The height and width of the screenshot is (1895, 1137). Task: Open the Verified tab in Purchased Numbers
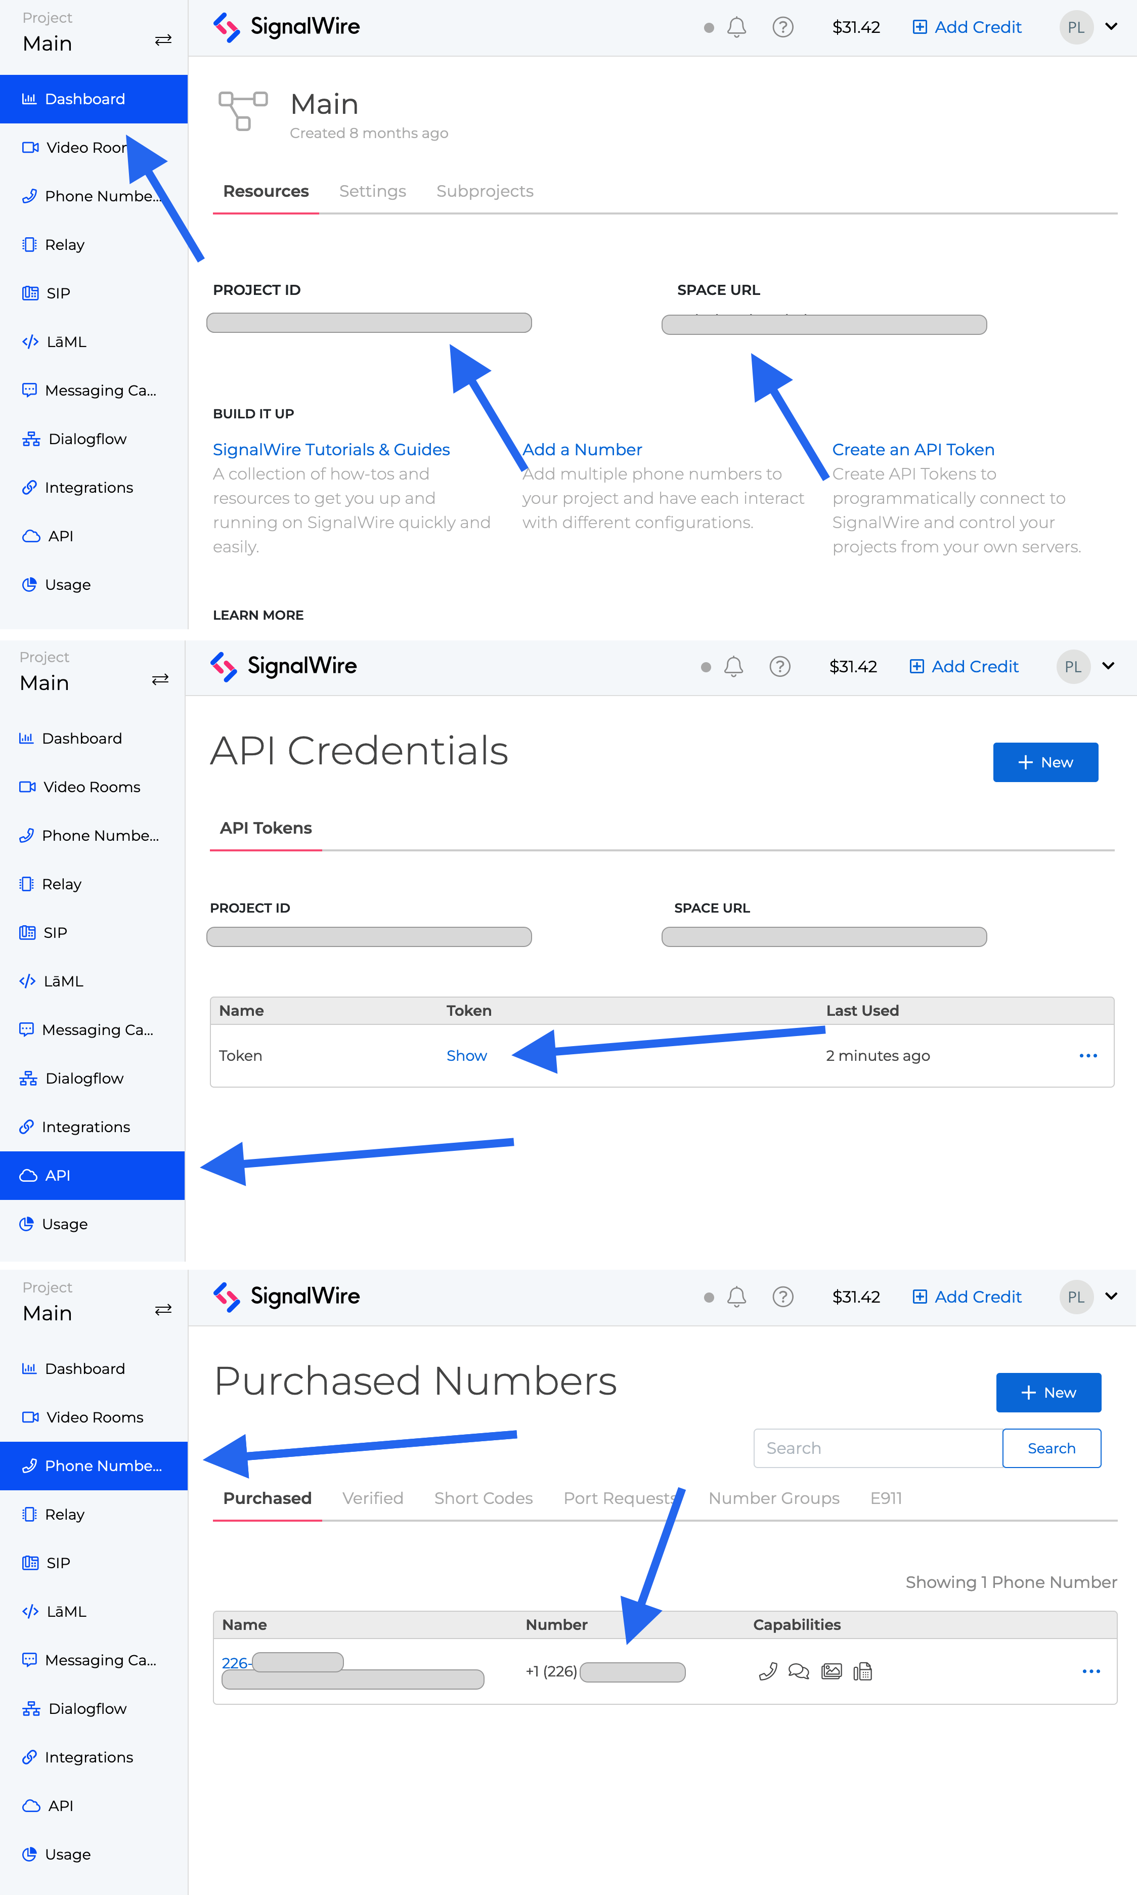pyautogui.click(x=372, y=1498)
